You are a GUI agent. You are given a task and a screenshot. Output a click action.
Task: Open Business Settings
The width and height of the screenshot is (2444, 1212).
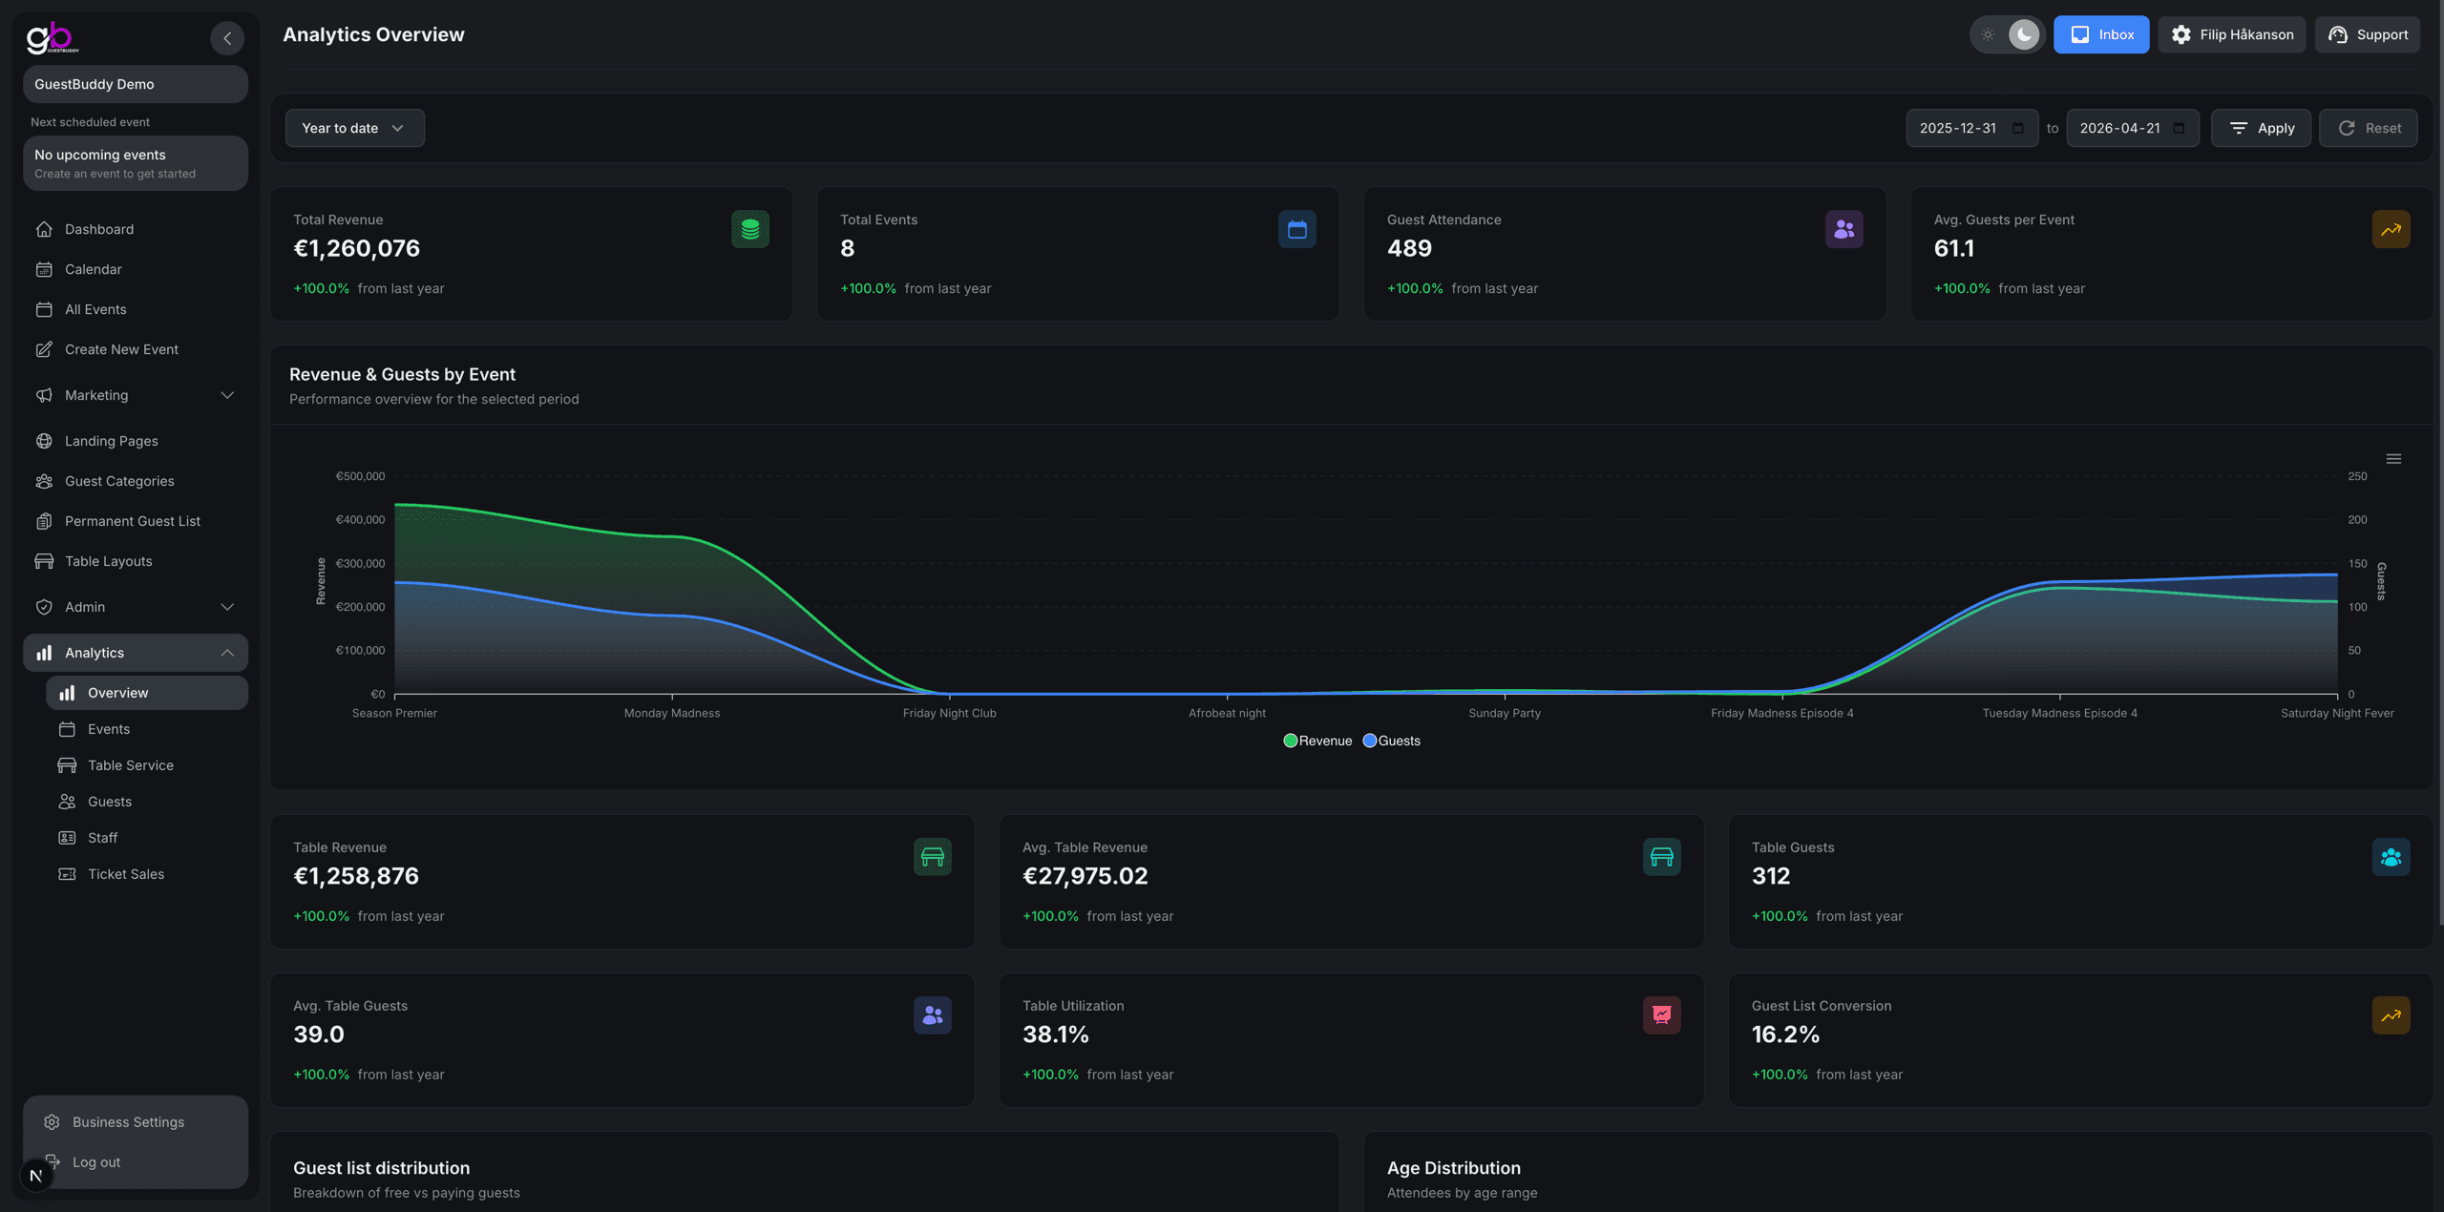[x=135, y=1122]
